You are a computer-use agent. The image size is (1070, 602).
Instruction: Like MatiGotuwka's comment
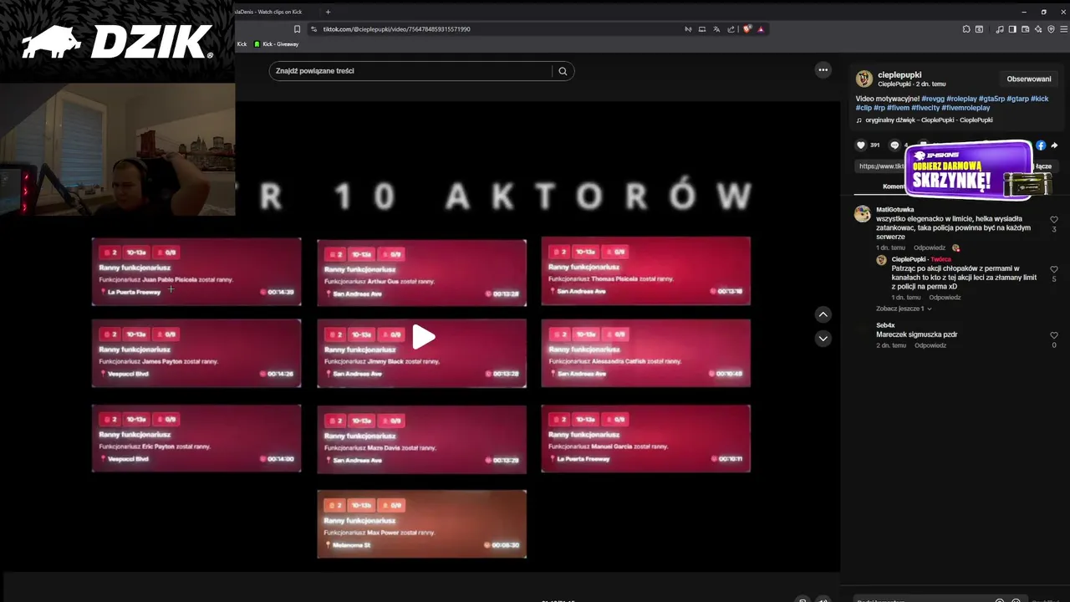click(1054, 220)
